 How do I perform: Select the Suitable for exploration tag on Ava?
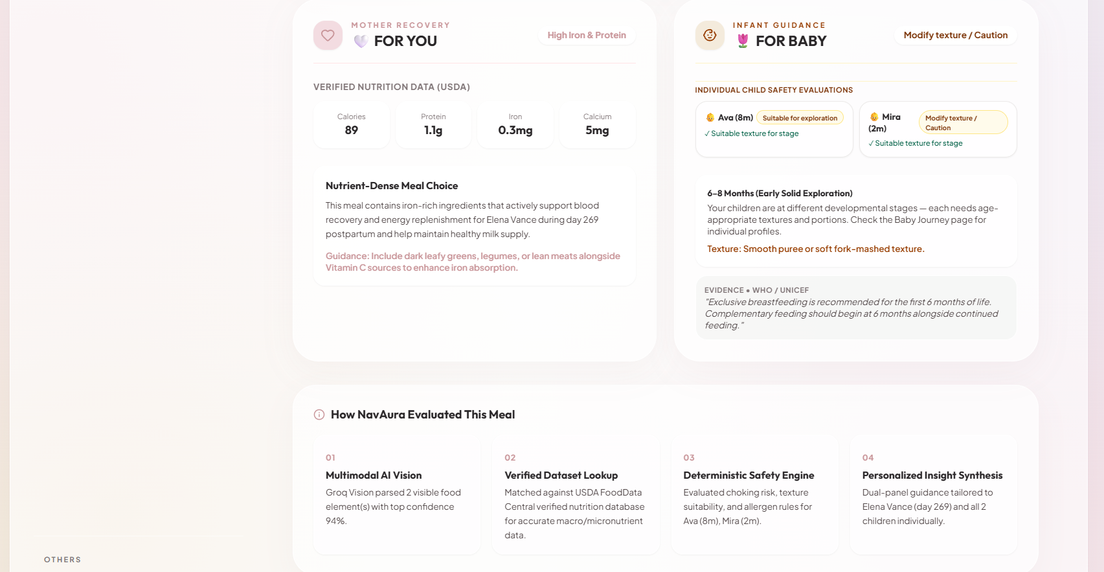pyautogui.click(x=800, y=118)
